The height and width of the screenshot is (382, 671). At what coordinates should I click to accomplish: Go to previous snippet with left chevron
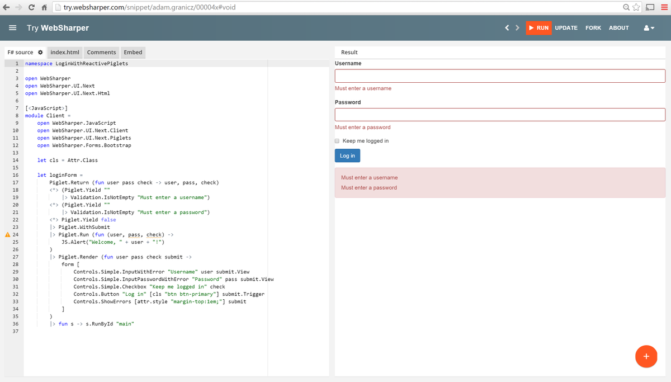click(507, 28)
